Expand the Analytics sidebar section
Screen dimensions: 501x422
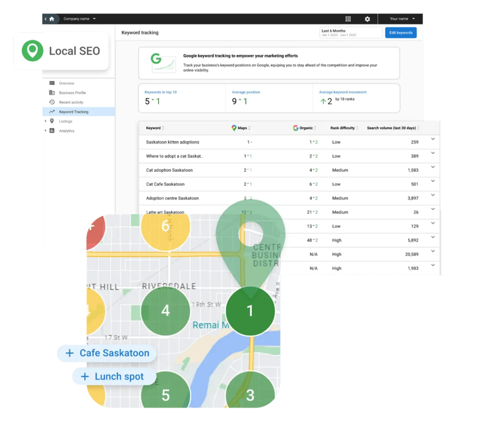pyautogui.click(x=46, y=131)
